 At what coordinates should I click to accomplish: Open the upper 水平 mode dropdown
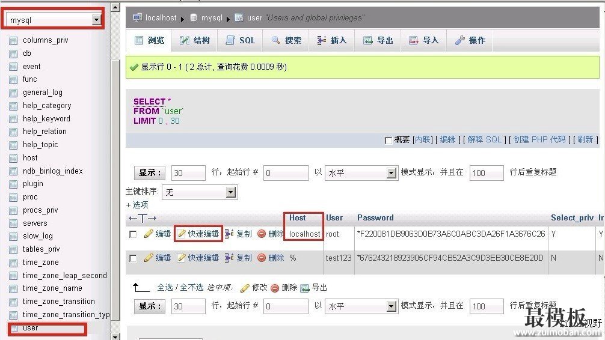pyautogui.click(x=361, y=172)
